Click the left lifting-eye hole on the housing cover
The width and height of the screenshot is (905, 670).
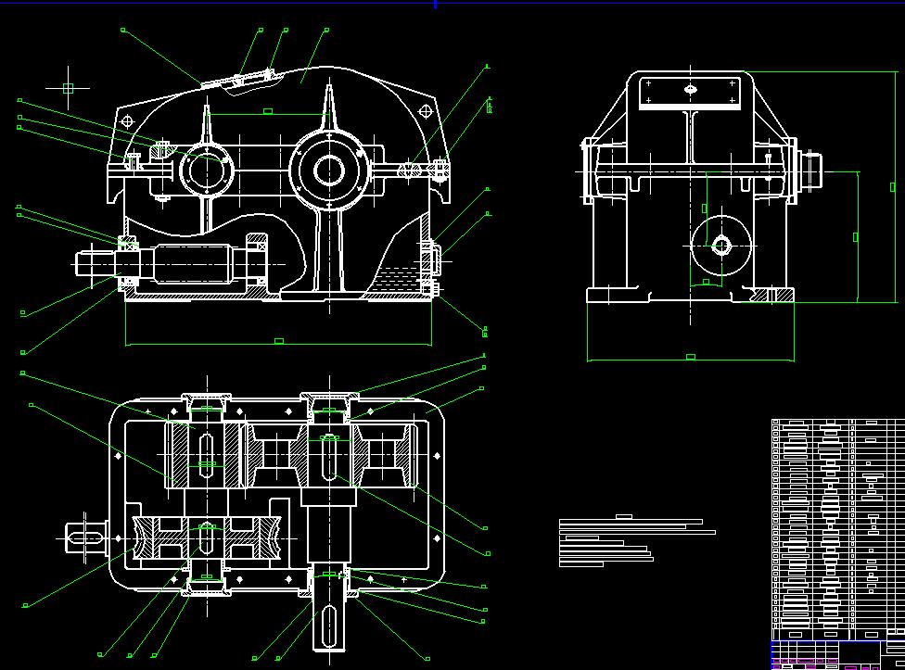point(128,121)
